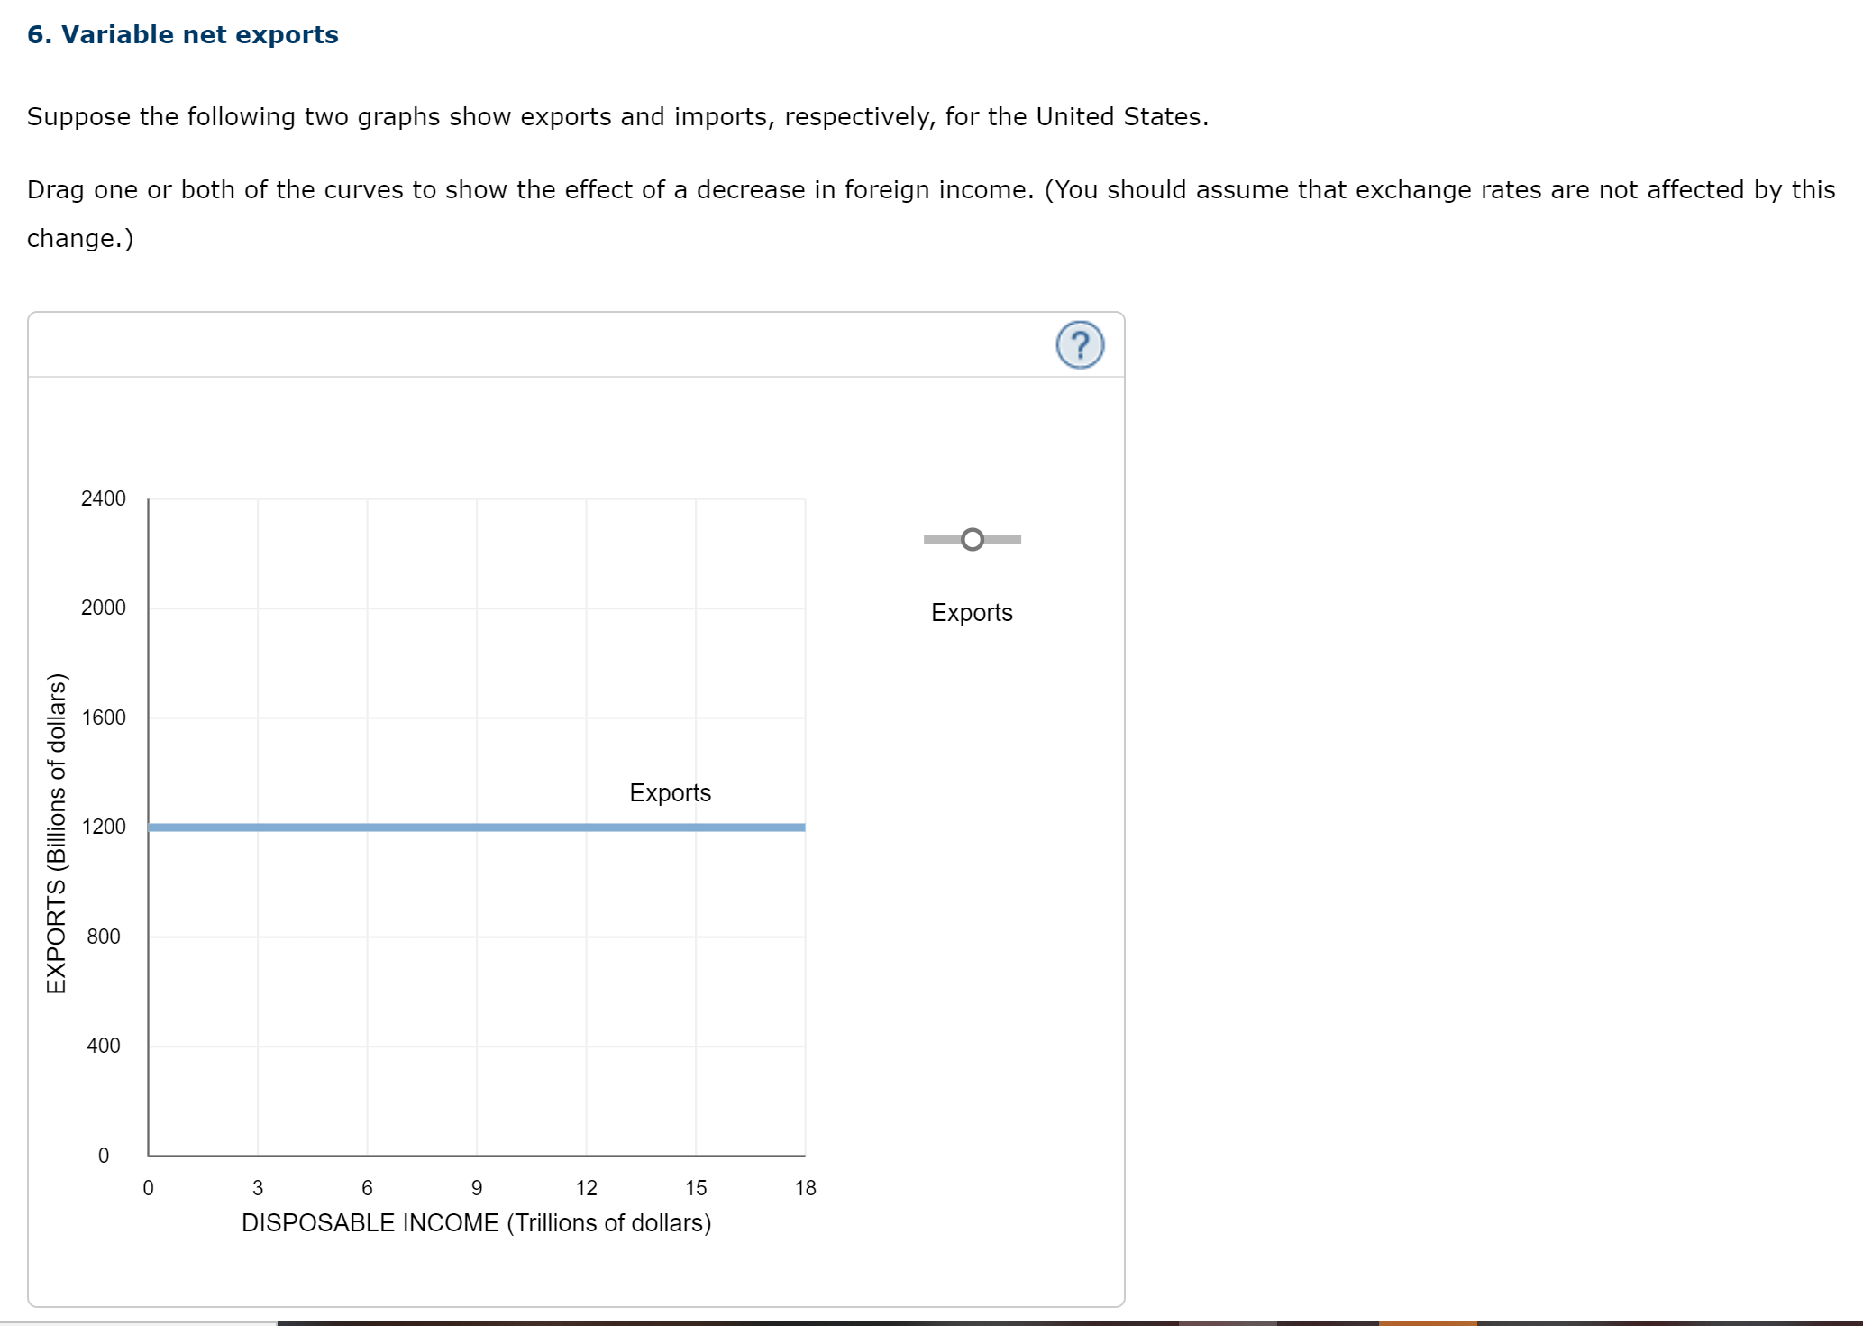Click the Exports label below the palette handle

pos(972,612)
